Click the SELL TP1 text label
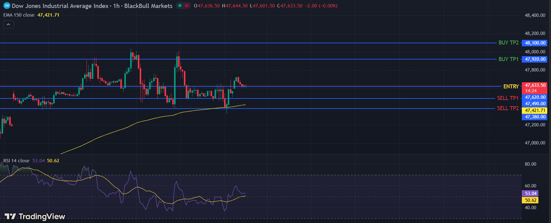The height and width of the screenshot is (223, 551). [x=508, y=98]
